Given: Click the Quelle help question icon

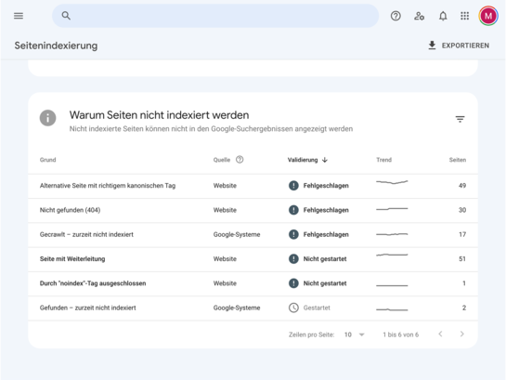Looking at the screenshot, I should [x=240, y=160].
